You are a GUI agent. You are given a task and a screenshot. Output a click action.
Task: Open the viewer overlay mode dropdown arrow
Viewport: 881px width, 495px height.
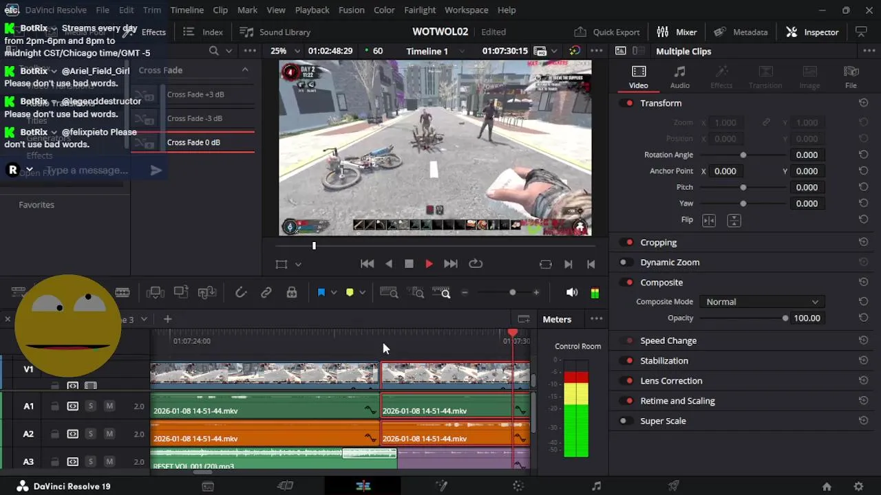(x=298, y=264)
